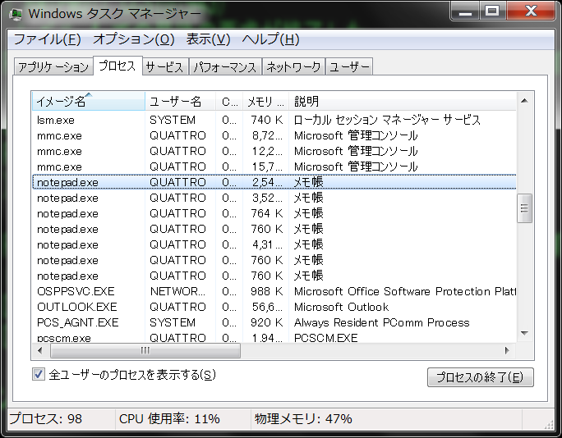562x438 pixels.
Task: Switch to the ユーザー tab
Action: click(349, 67)
